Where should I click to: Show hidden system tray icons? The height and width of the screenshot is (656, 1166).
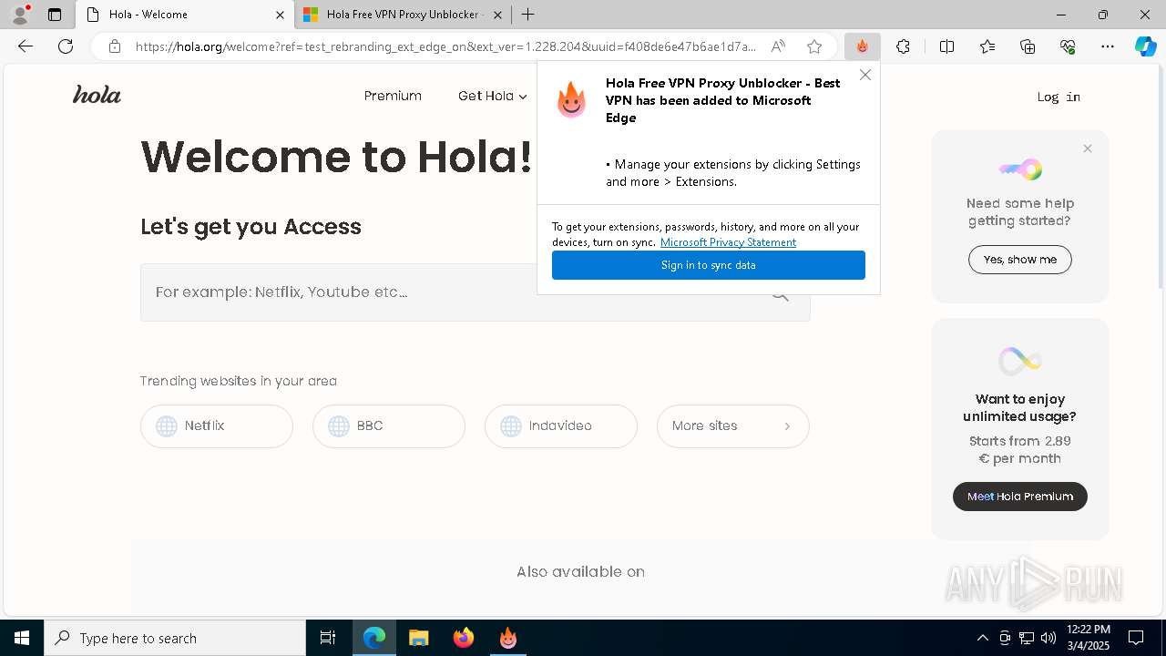(x=982, y=638)
